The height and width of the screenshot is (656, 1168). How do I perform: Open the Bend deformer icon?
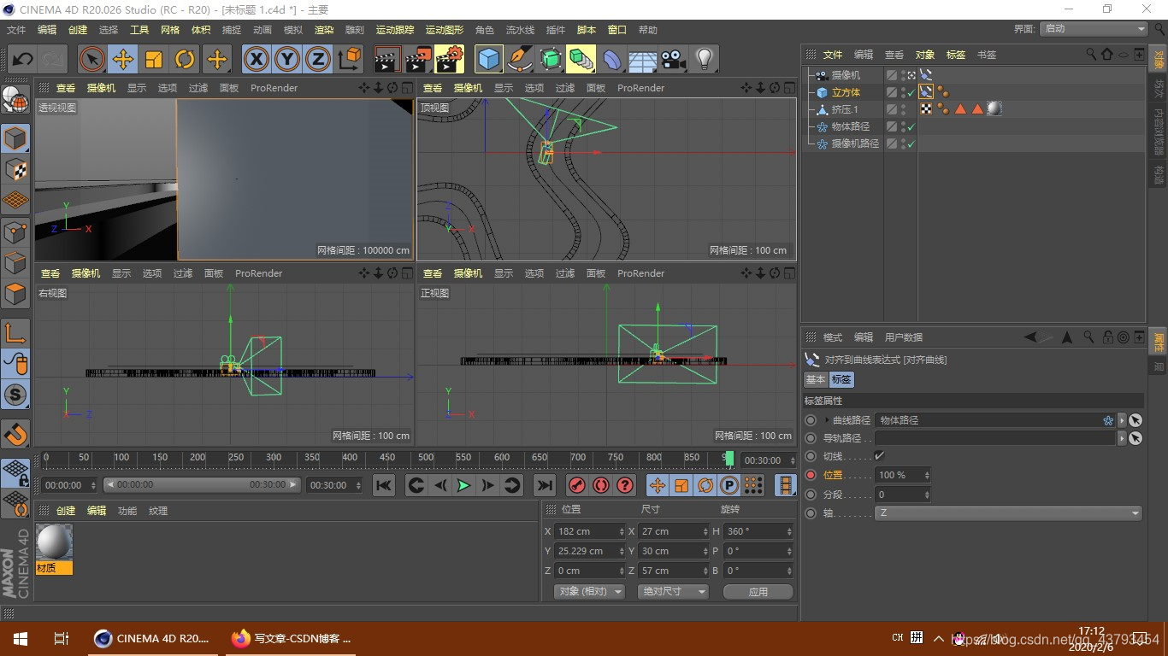click(613, 59)
